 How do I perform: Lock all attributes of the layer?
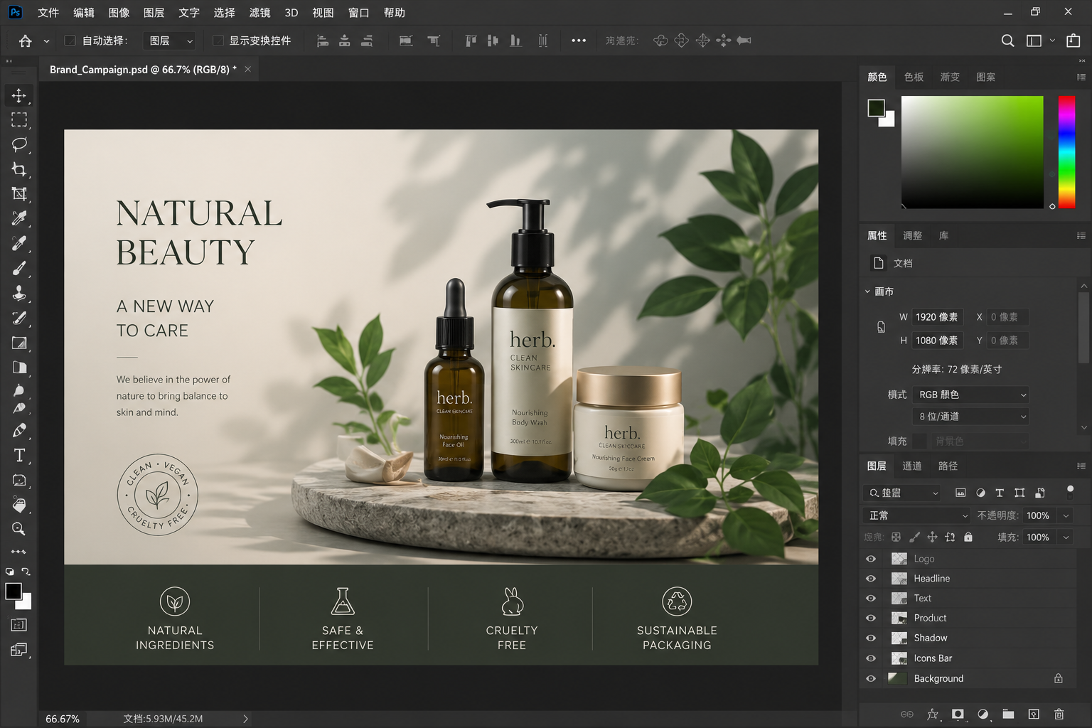click(968, 537)
